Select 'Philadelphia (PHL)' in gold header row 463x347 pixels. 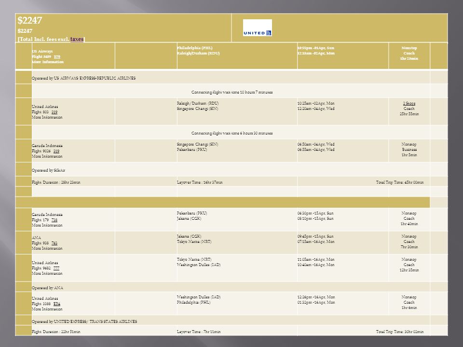(194, 48)
